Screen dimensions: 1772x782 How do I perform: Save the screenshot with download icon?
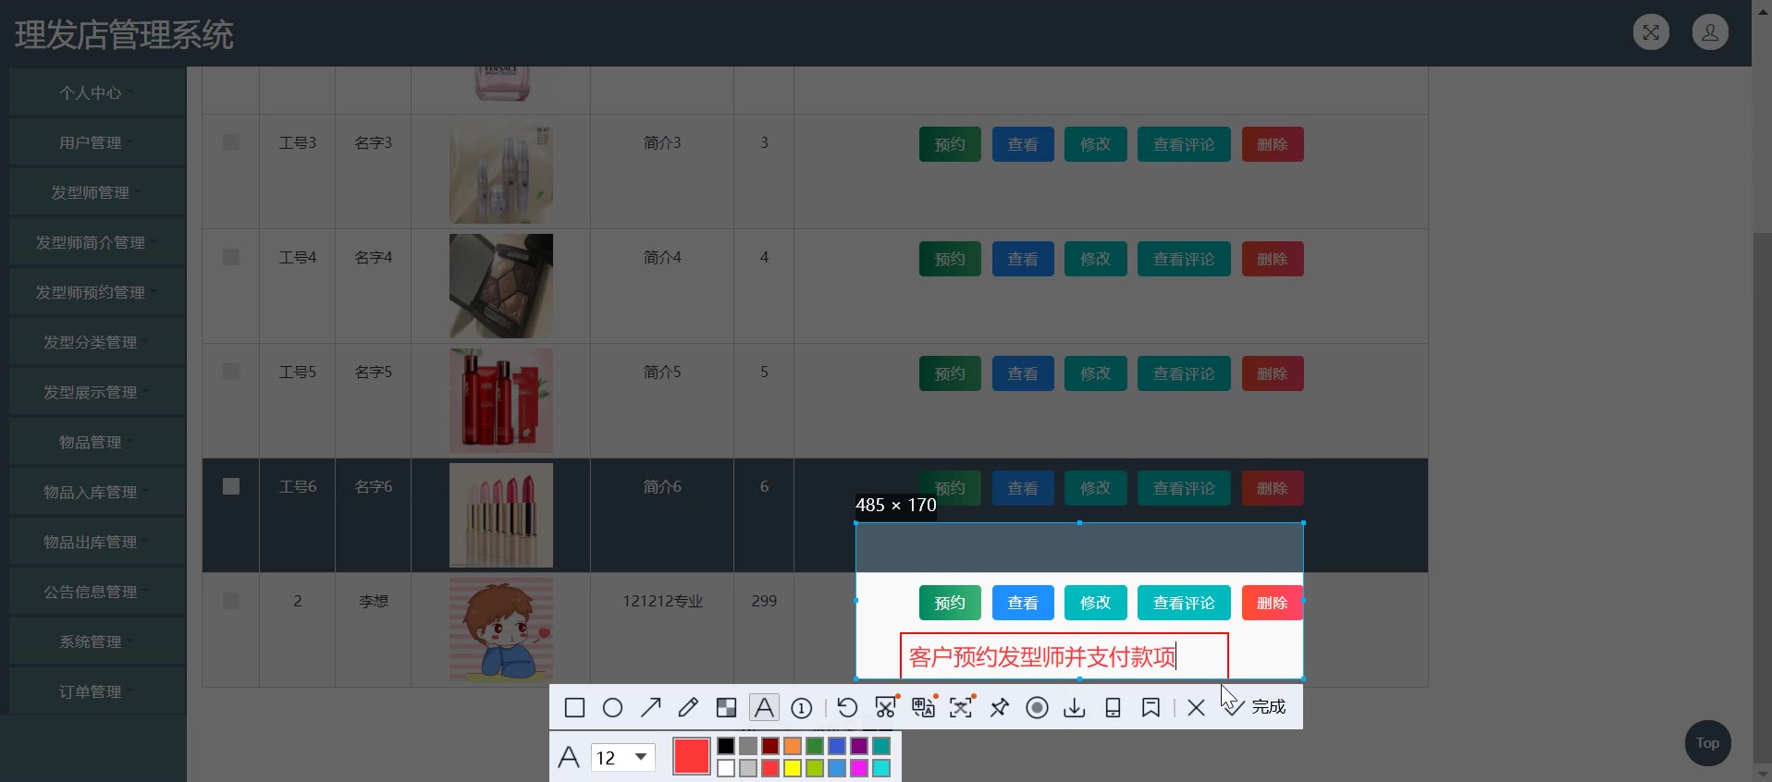tap(1075, 708)
